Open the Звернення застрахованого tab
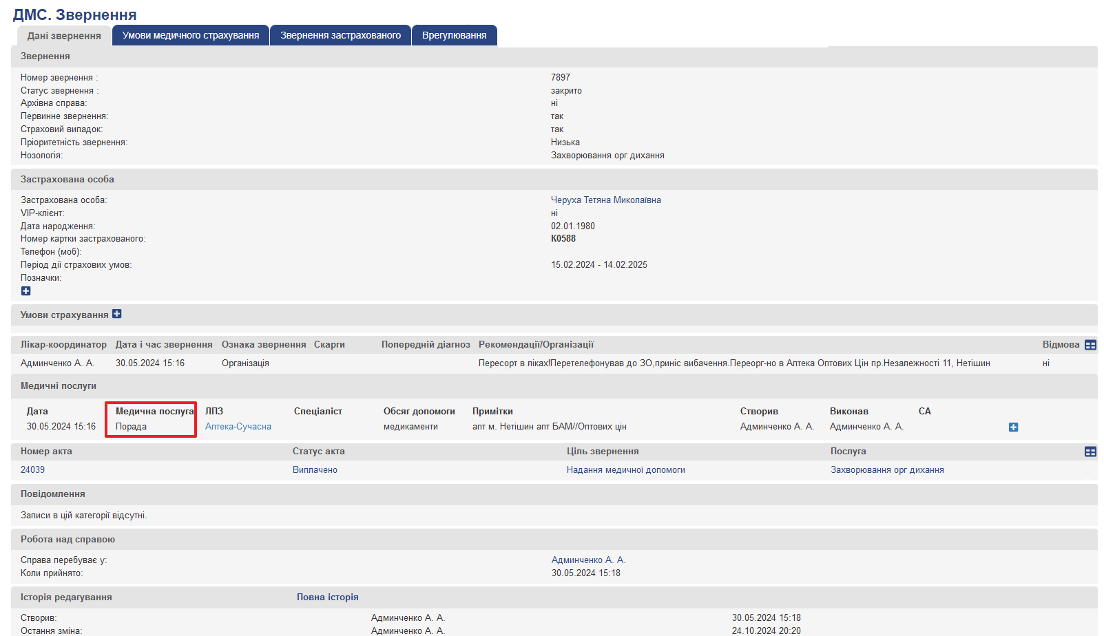This screenshot has height=636, width=1104. [340, 35]
